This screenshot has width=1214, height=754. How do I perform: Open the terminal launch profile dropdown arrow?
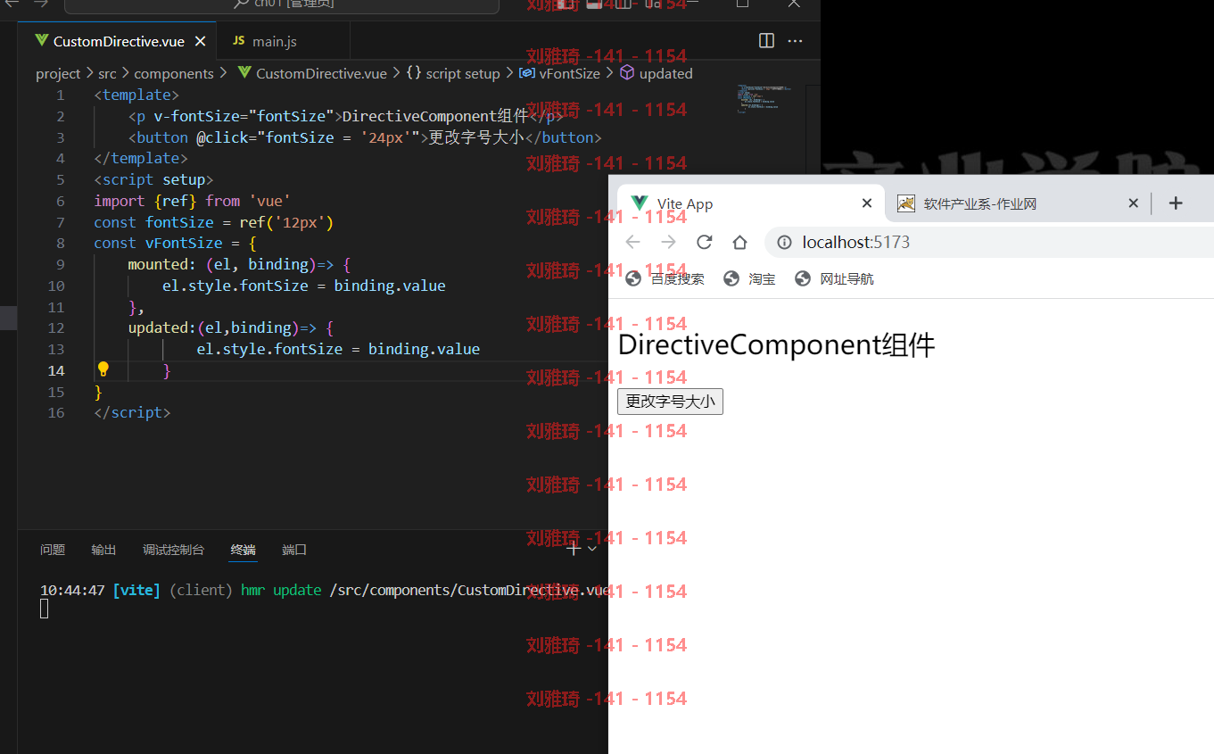pyautogui.click(x=591, y=549)
